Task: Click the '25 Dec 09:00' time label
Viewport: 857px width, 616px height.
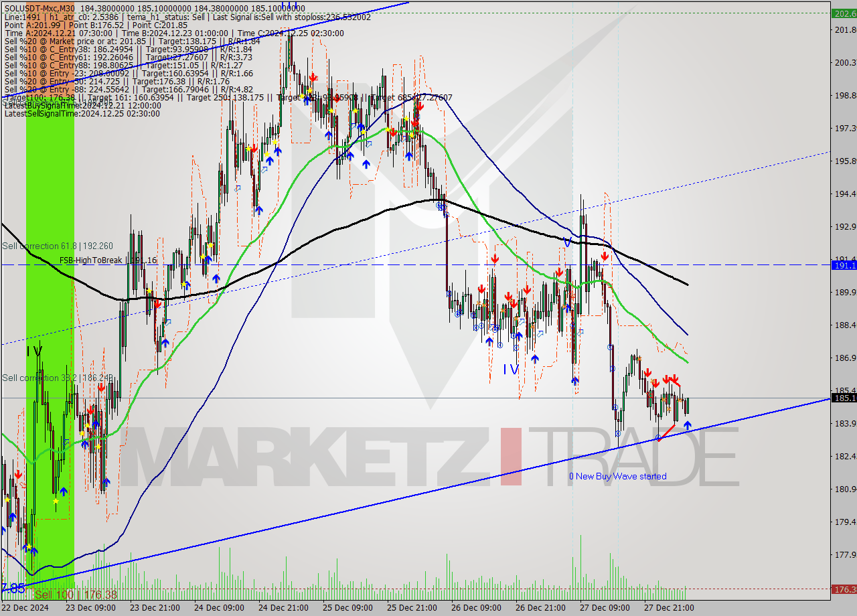Action: [x=347, y=607]
